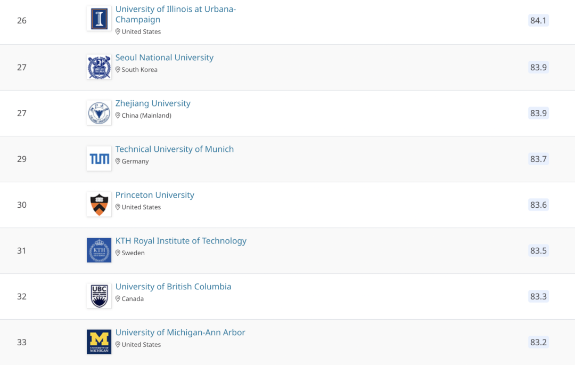Click the 83.7 score for Munich
This screenshot has width=575, height=365.
(x=538, y=159)
